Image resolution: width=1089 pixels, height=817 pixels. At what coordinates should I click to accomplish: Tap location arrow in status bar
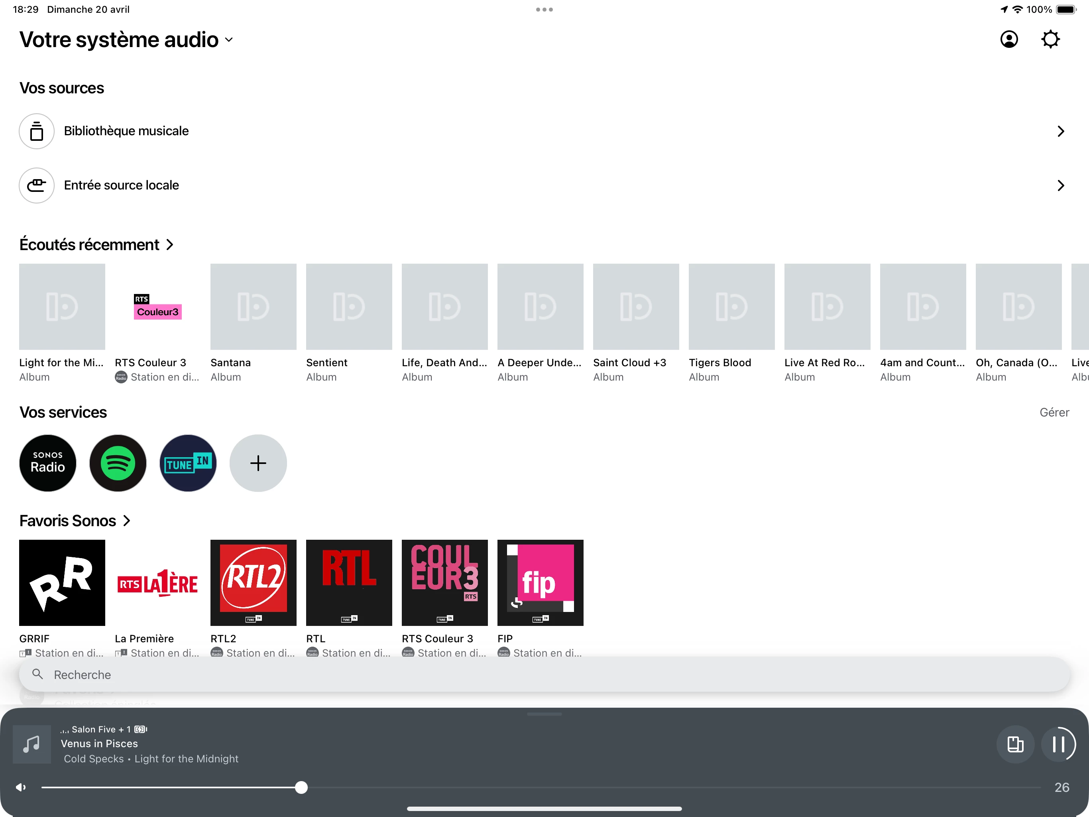(1004, 9)
